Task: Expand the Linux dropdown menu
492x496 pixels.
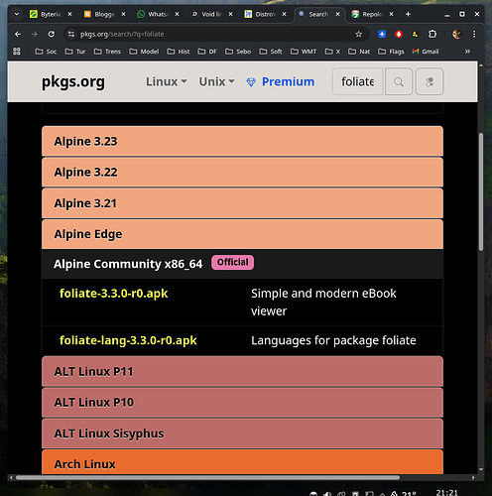Action: (x=167, y=81)
